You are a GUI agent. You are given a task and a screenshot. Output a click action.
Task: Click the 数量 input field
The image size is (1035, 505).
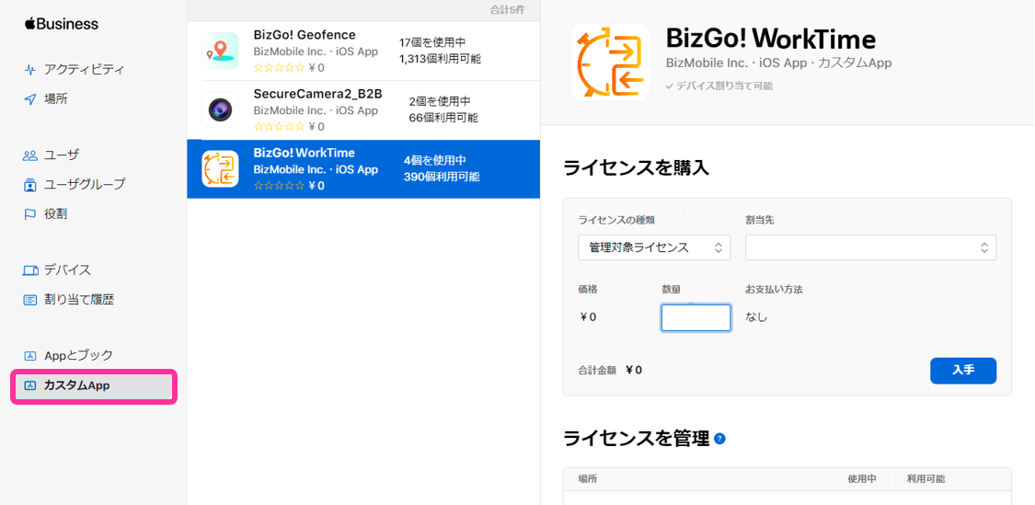point(696,317)
